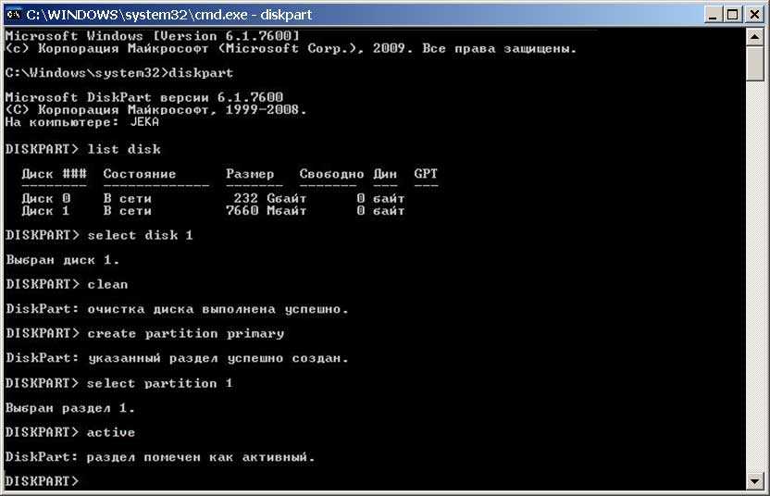Click the "list disk" command text
The image size is (770, 496).
(124, 149)
